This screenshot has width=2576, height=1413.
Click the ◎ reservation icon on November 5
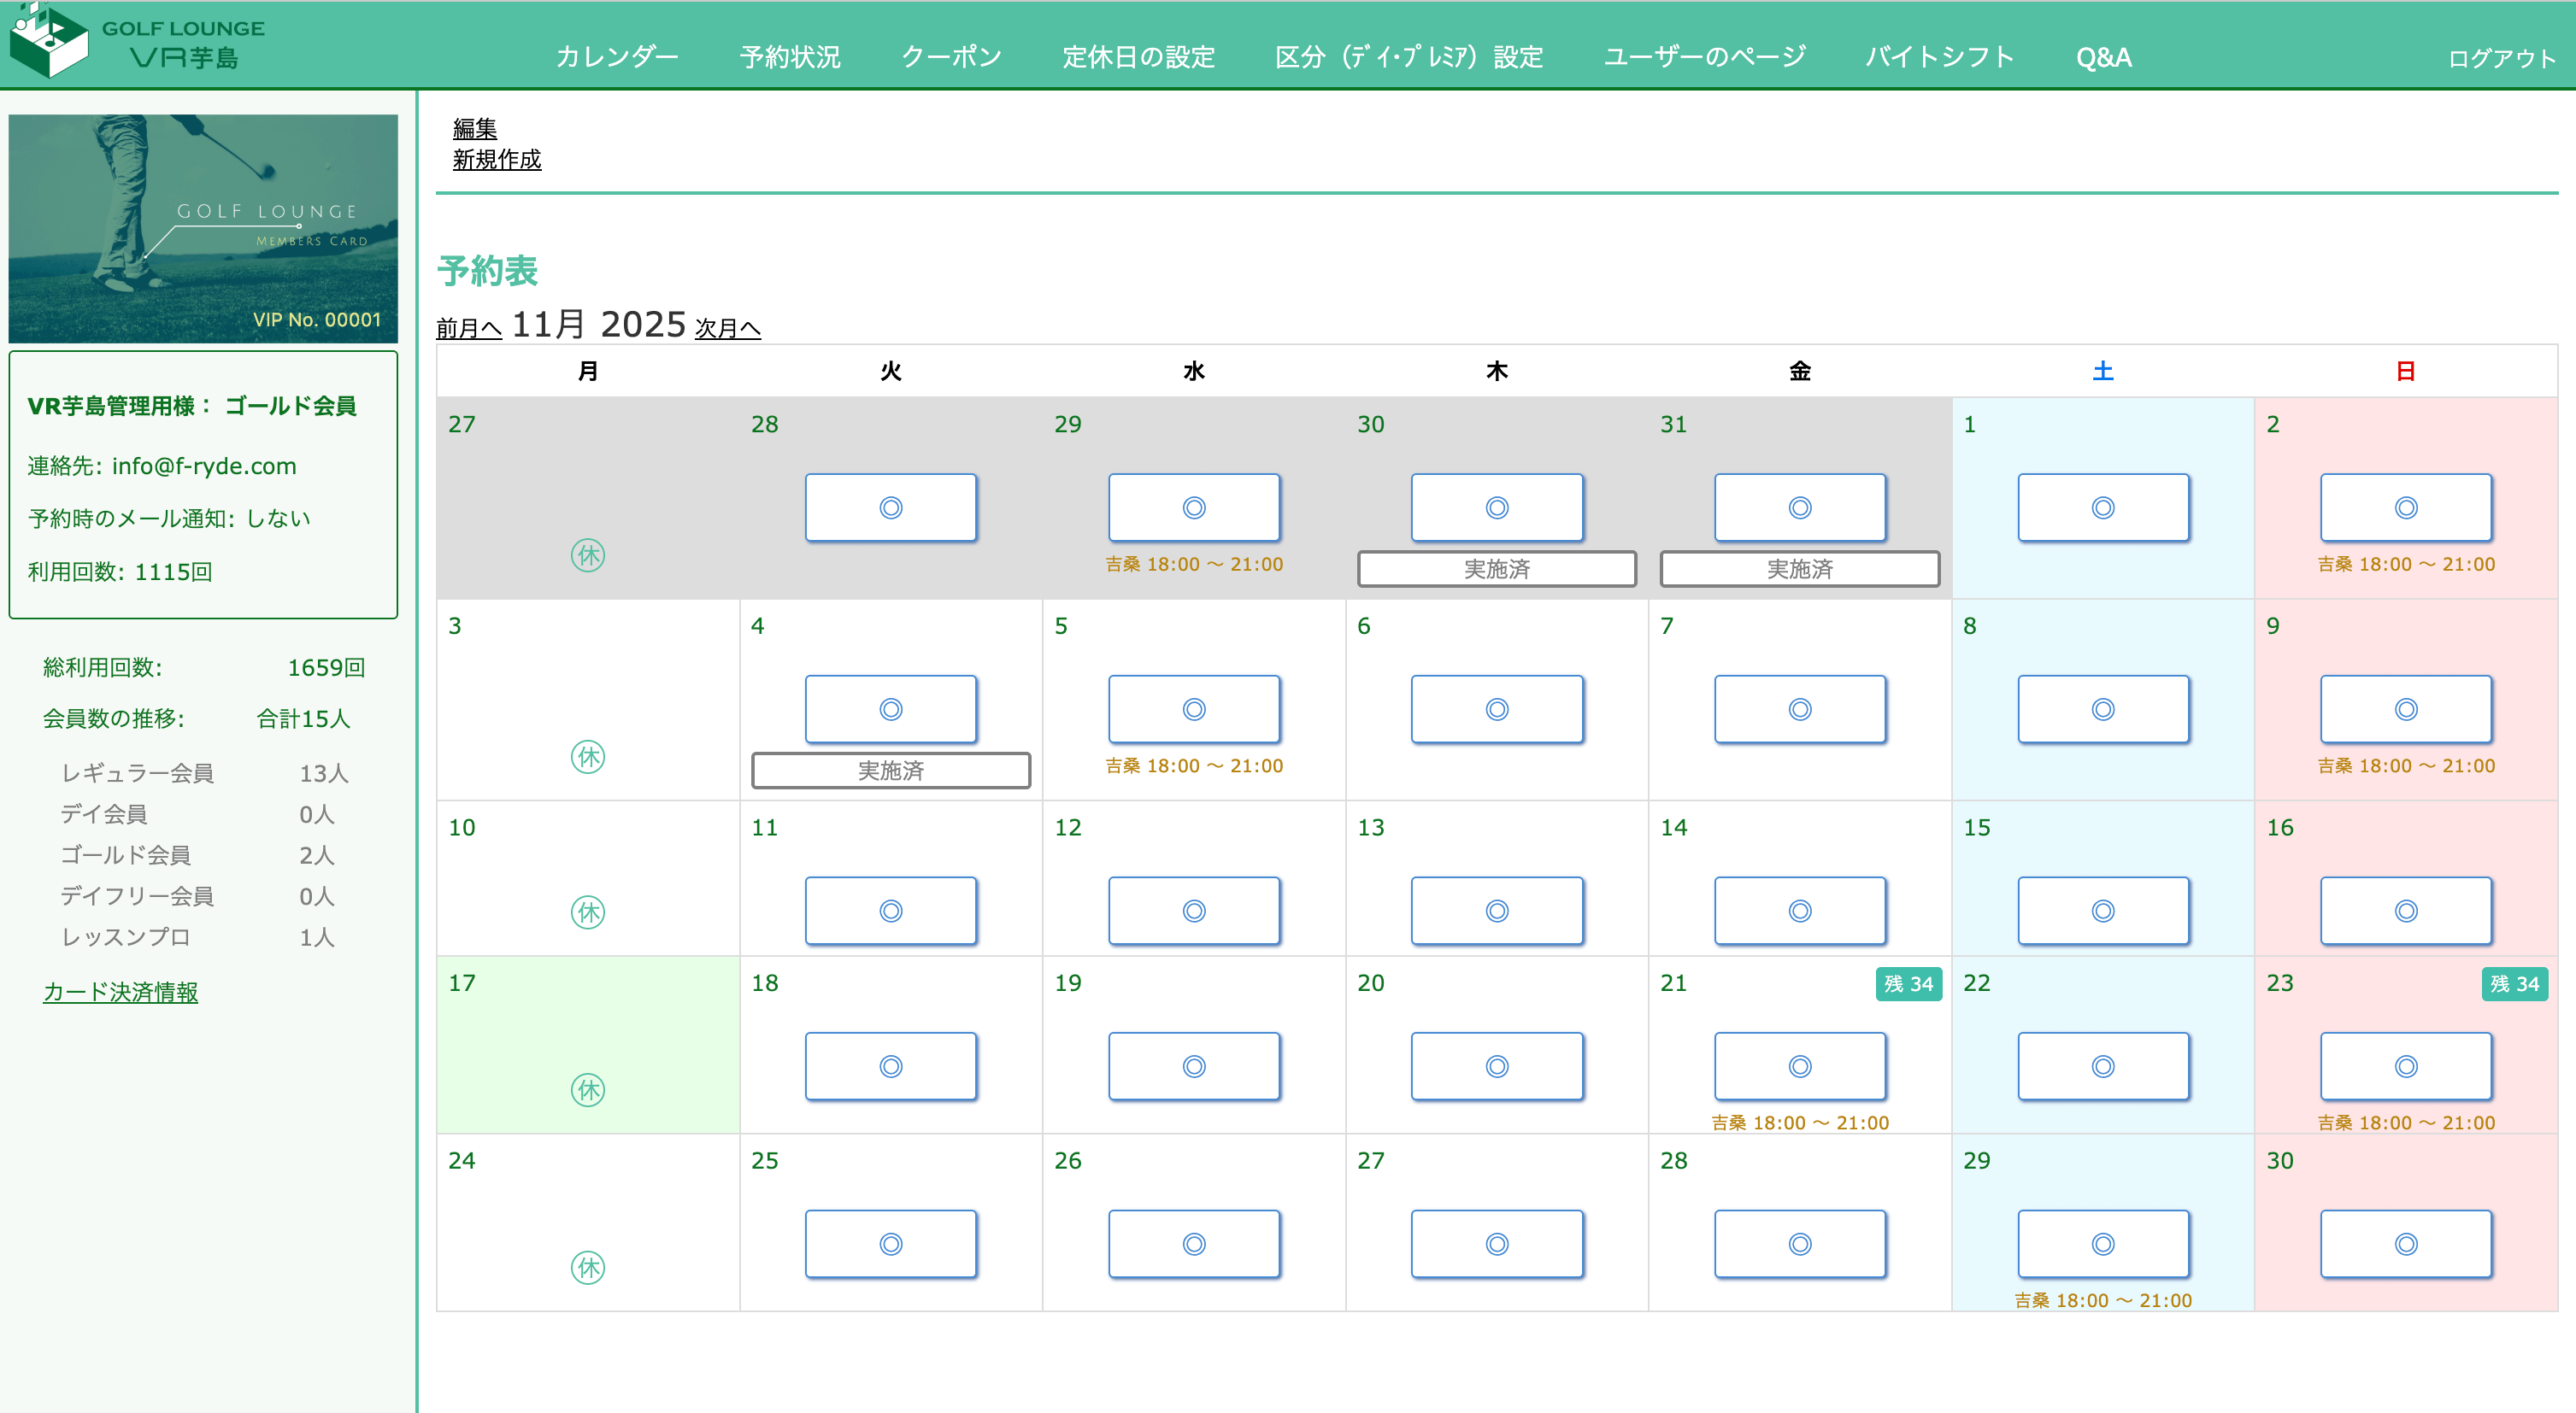coord(1194,708)
